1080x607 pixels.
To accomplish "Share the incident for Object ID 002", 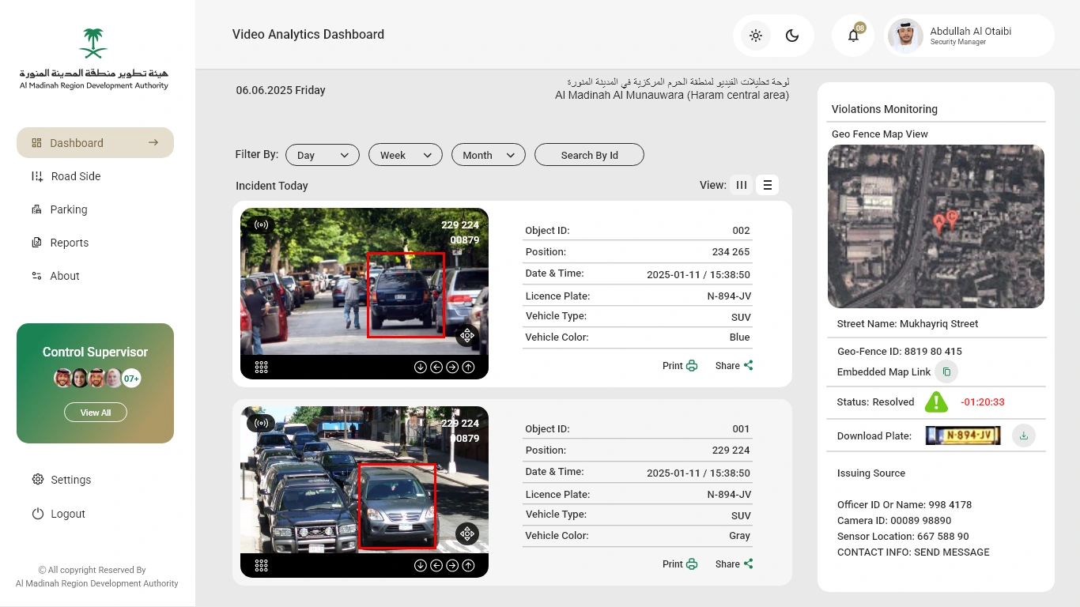I will click(734, 366).
